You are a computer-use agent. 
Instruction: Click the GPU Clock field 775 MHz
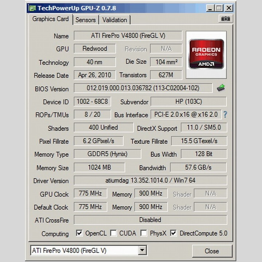tap(90, 193)
